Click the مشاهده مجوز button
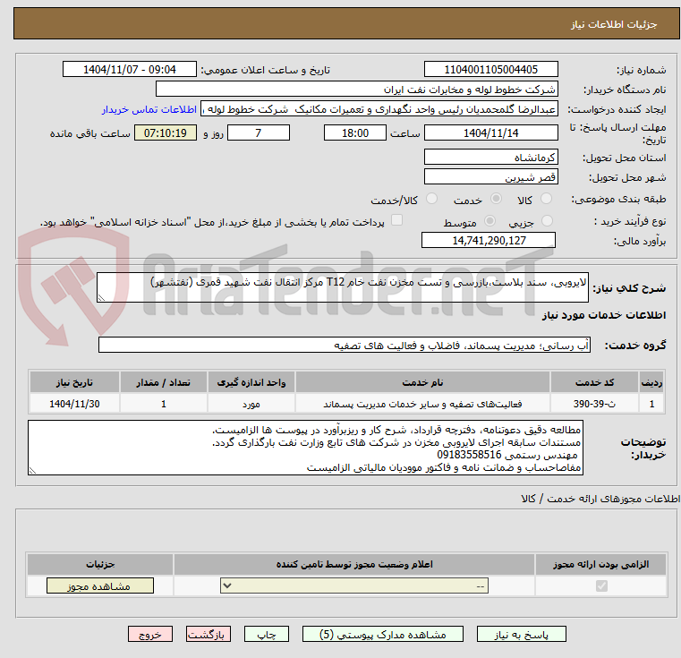The height and width of the screenshot is (658, 681). tap(100, 585)
